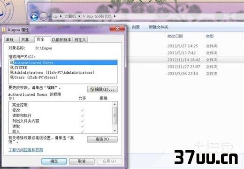The image size is (244, 169).
Task: Click 新建文件夹 in the Explorer toolbar
Action: 158,27
